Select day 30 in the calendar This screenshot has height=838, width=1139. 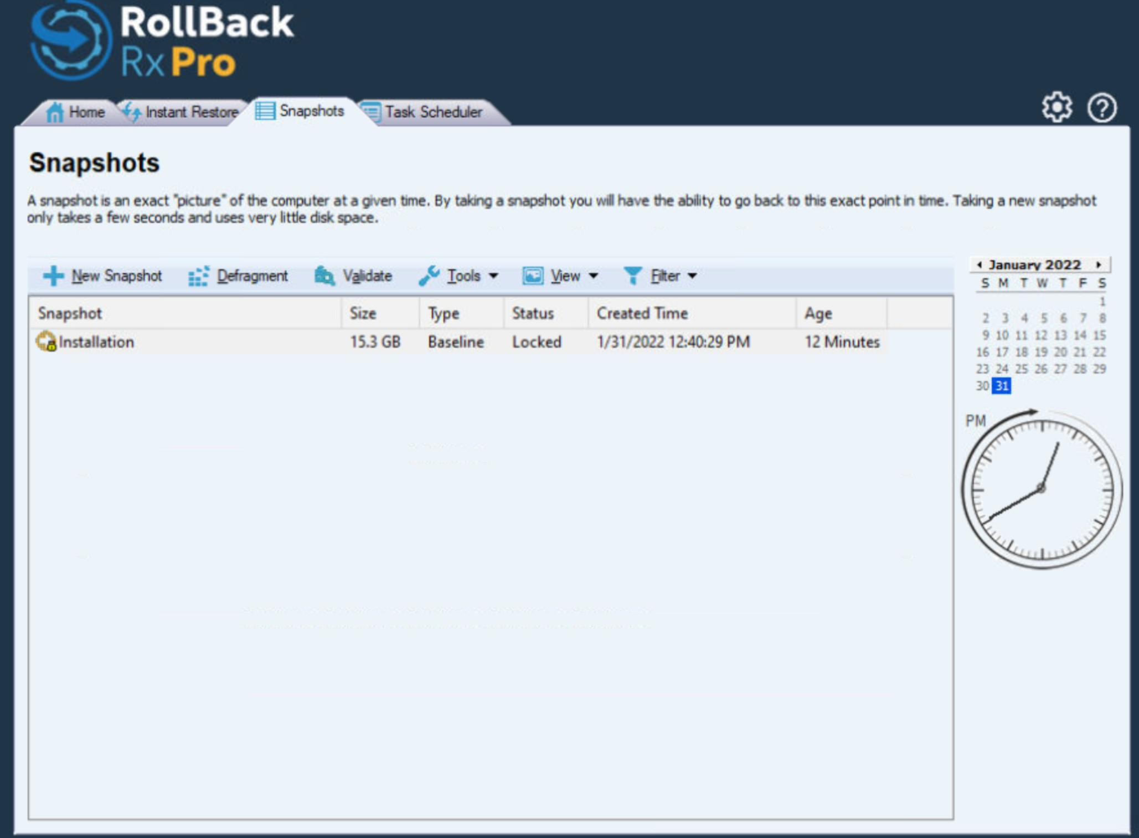tap(982, 385)
